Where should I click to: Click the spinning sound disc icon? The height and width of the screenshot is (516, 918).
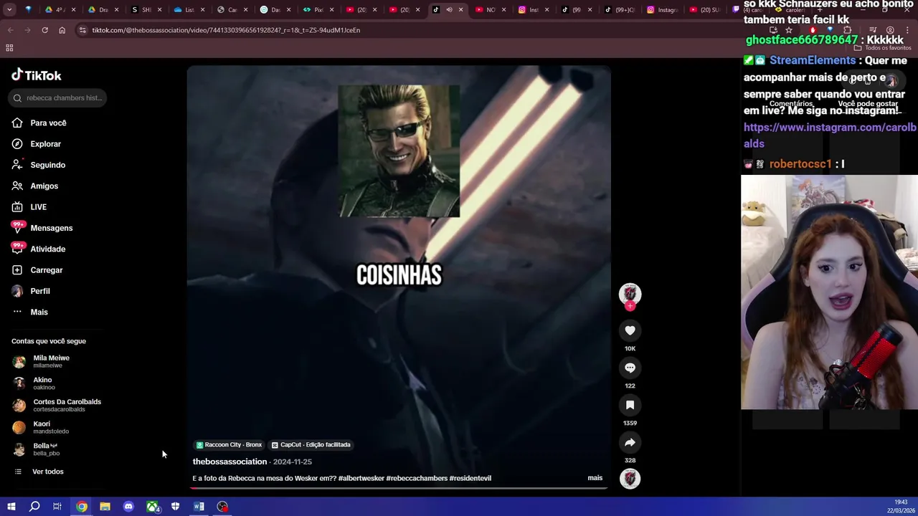click(630, 479)
